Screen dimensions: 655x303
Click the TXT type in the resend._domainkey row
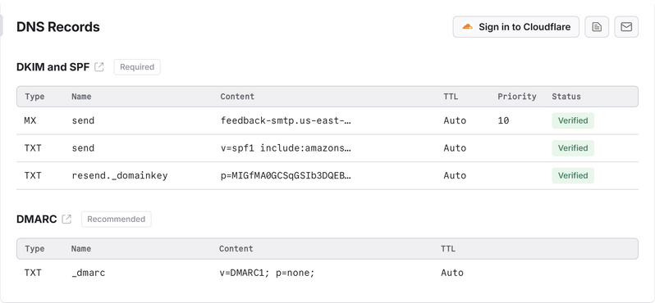coord(33,176)
